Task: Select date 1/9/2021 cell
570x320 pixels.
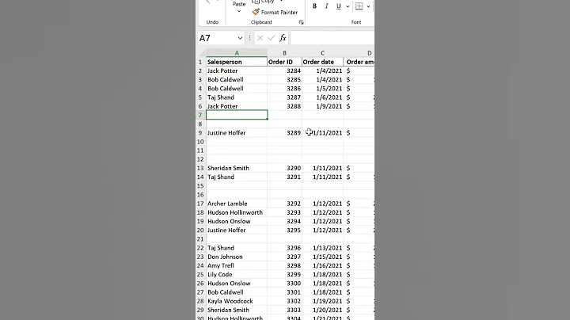Action: click(x=322, y=106)
